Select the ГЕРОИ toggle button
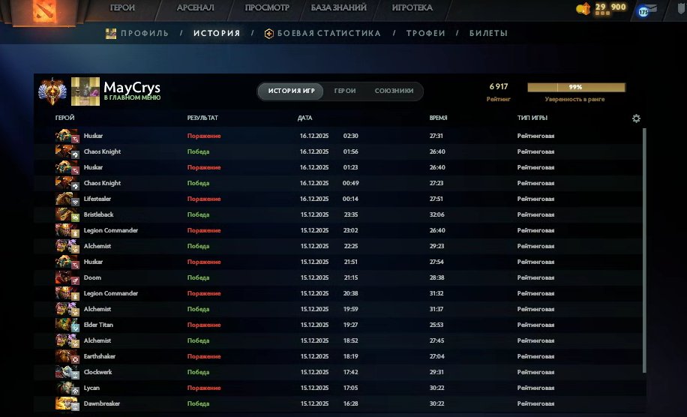The width and height of the screenshot is (687, 417). (x=345, y=91)
